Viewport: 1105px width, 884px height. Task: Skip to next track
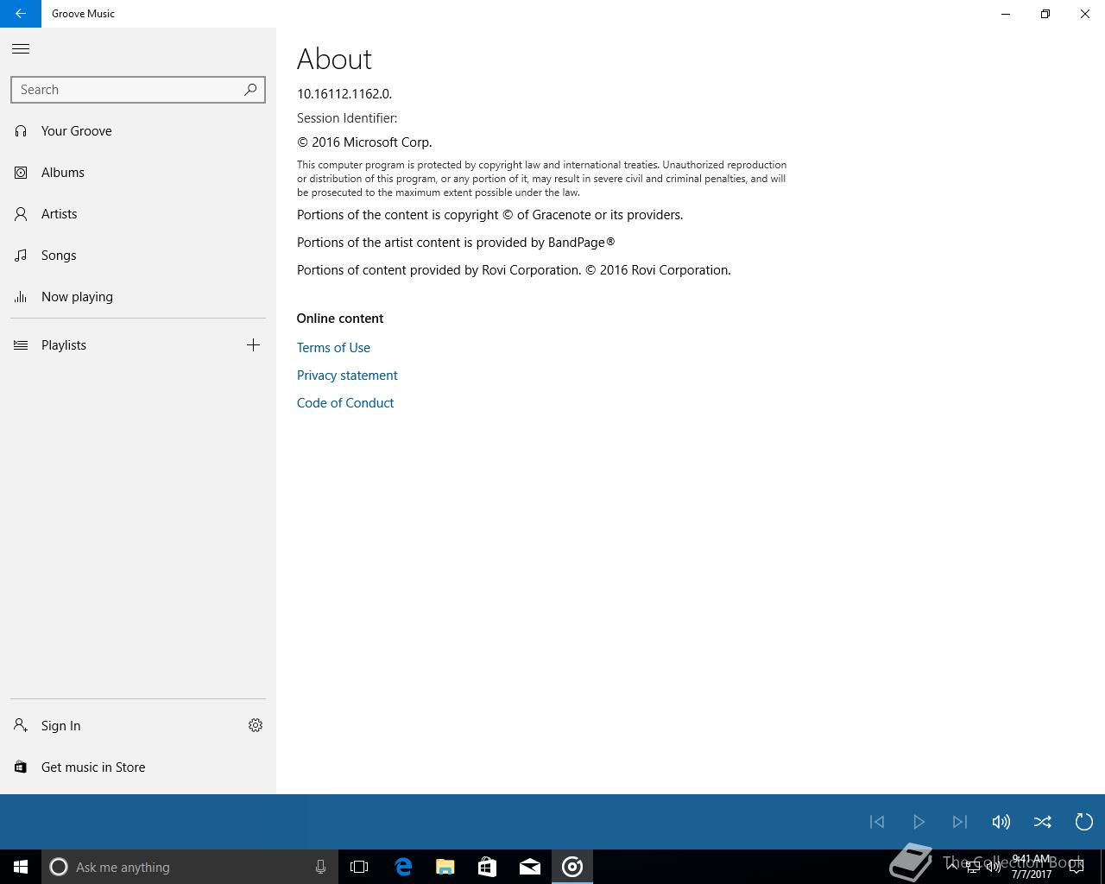[960, 822]
